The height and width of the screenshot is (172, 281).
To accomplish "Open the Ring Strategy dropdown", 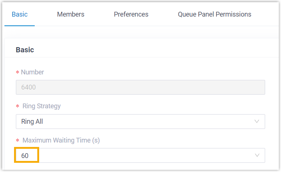I will coord(140,122).
